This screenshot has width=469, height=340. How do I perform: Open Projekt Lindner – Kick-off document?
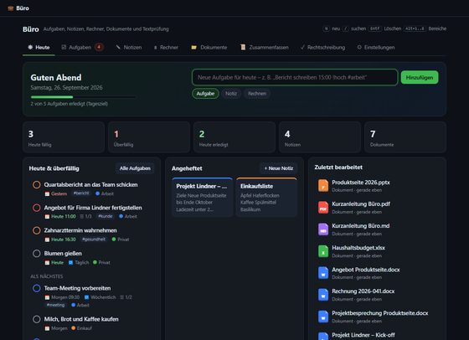pyautogui.click(x=363, y=335)
